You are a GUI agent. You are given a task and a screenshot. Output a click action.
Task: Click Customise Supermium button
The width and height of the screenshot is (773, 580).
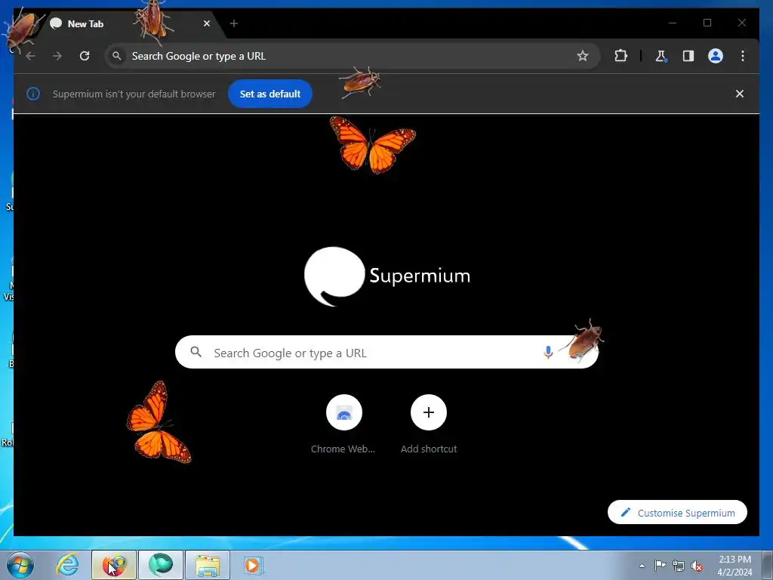coord(677,513)
